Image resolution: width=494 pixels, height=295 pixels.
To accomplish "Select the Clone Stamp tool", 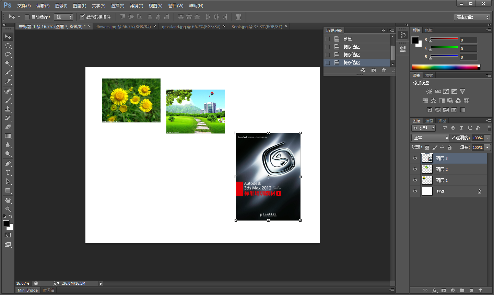I will tap(8, 109).
